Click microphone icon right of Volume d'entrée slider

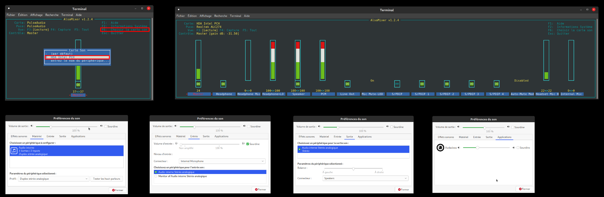tap(243, 144)
